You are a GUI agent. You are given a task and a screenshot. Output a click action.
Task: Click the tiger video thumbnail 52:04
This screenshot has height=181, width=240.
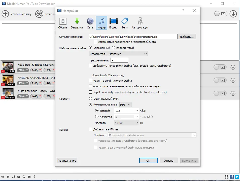[x=8, y=93]
